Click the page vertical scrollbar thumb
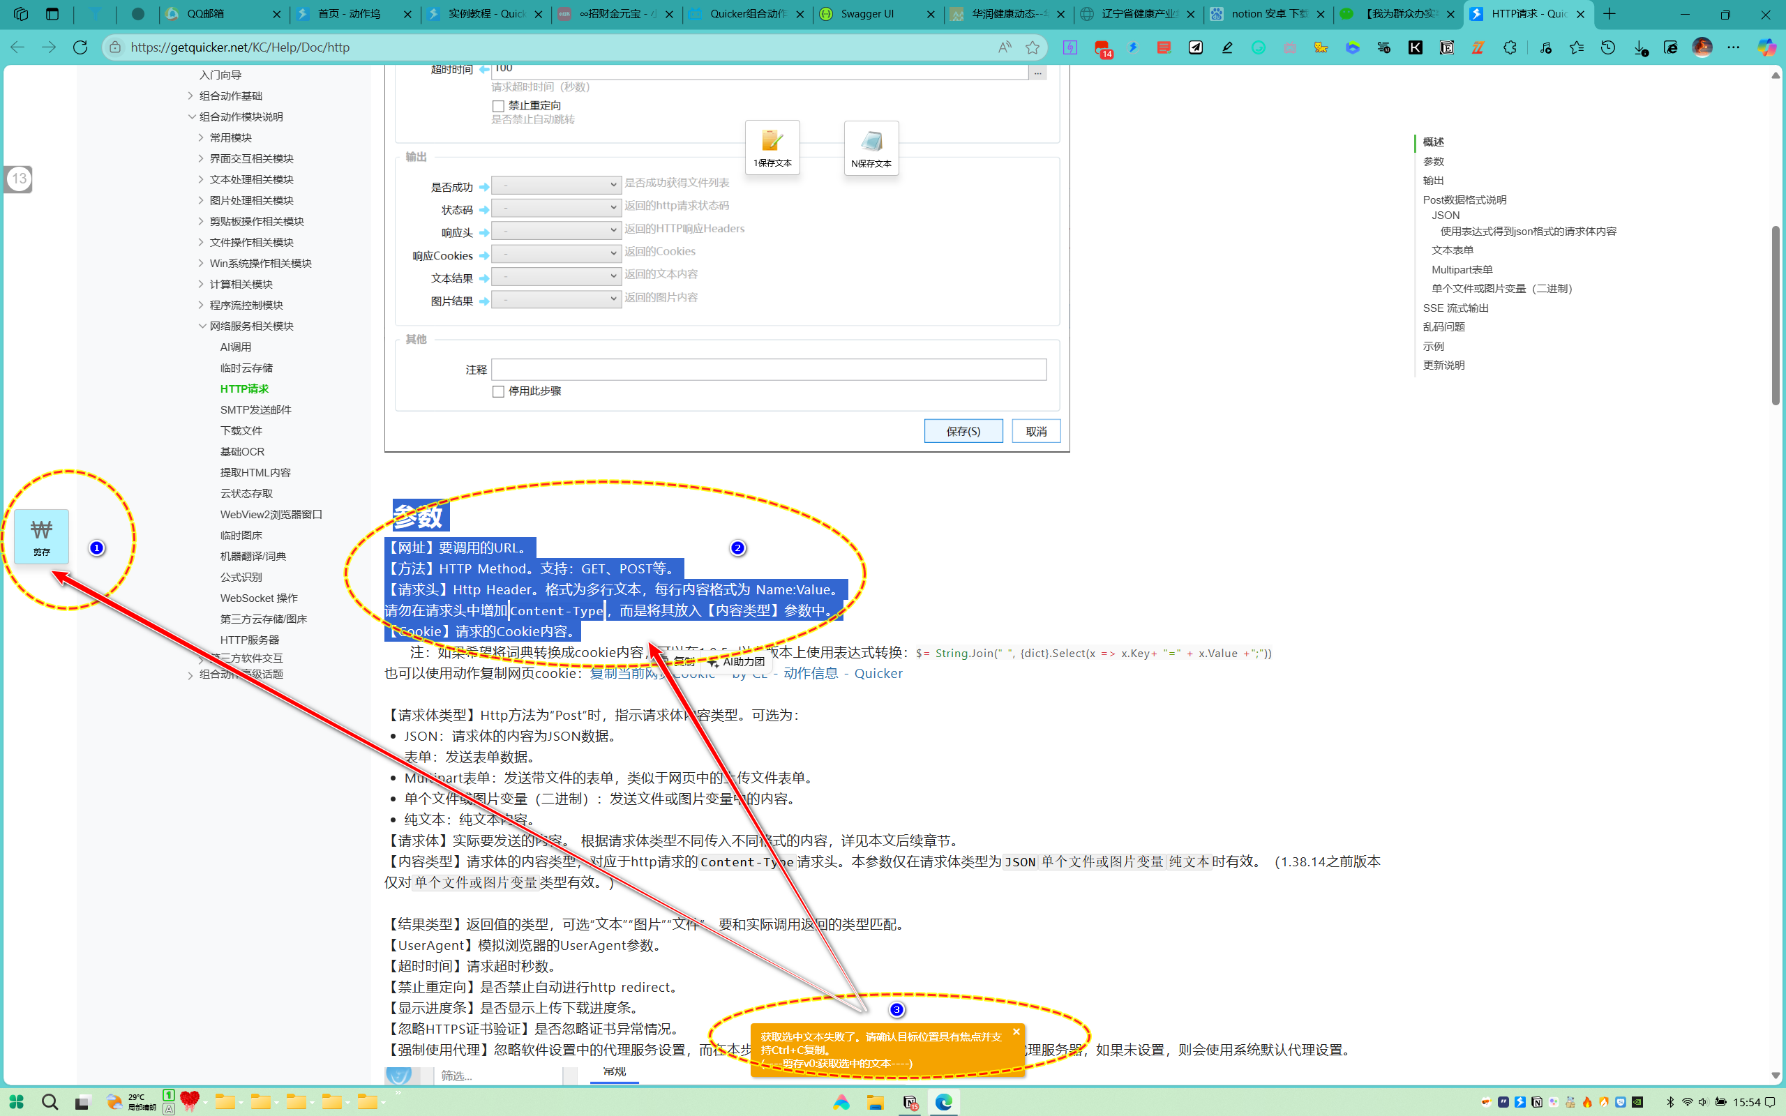1786x1116 pixels. (1775, 315)
